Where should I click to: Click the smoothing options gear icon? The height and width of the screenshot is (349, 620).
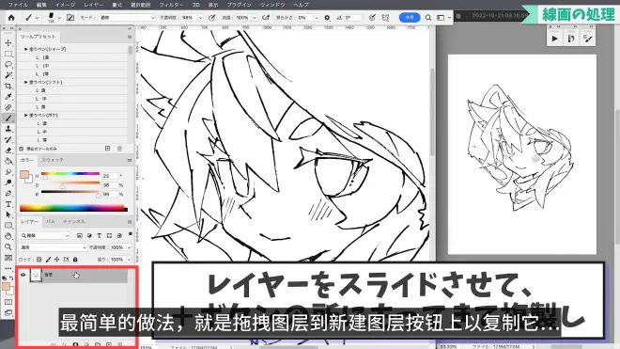(x=327, y=18)
